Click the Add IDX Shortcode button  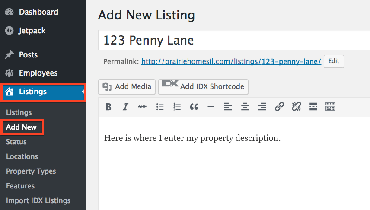point(203,86)
